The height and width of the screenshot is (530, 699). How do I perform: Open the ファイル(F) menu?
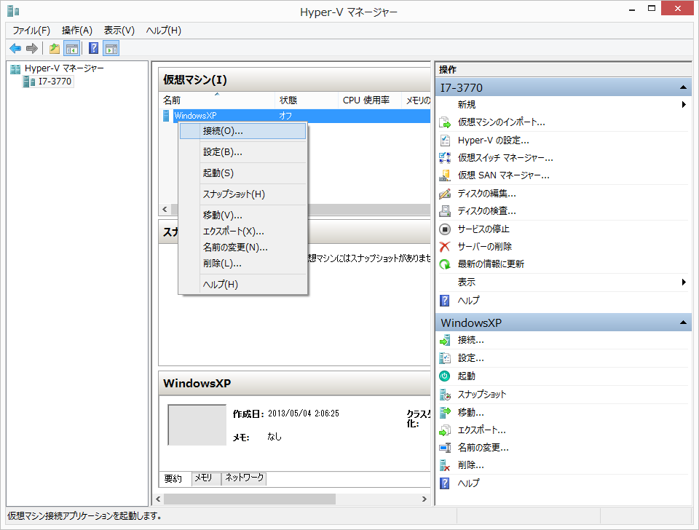point(31,31)
